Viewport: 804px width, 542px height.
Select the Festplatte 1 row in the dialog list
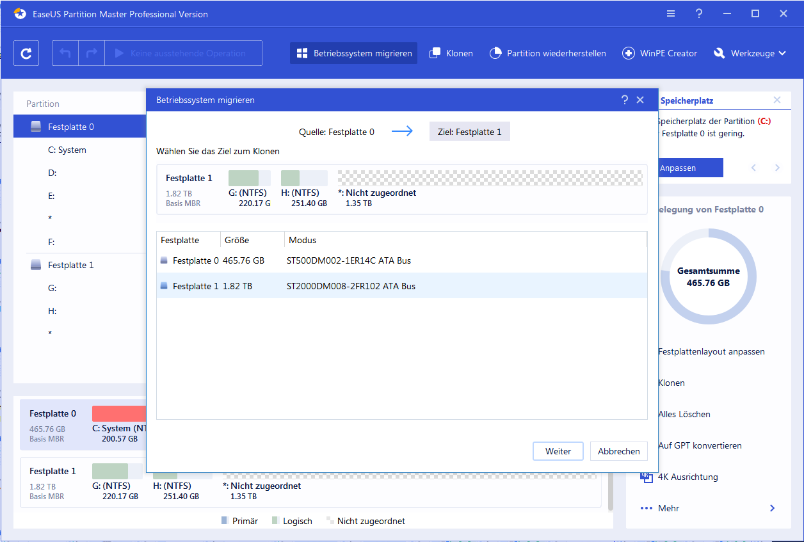(401, 286)
